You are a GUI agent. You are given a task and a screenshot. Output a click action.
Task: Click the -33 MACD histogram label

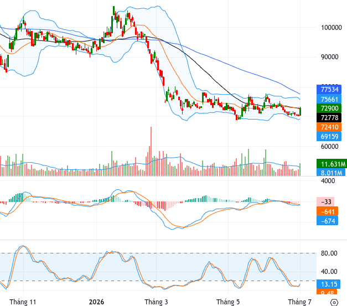[325, 201]
